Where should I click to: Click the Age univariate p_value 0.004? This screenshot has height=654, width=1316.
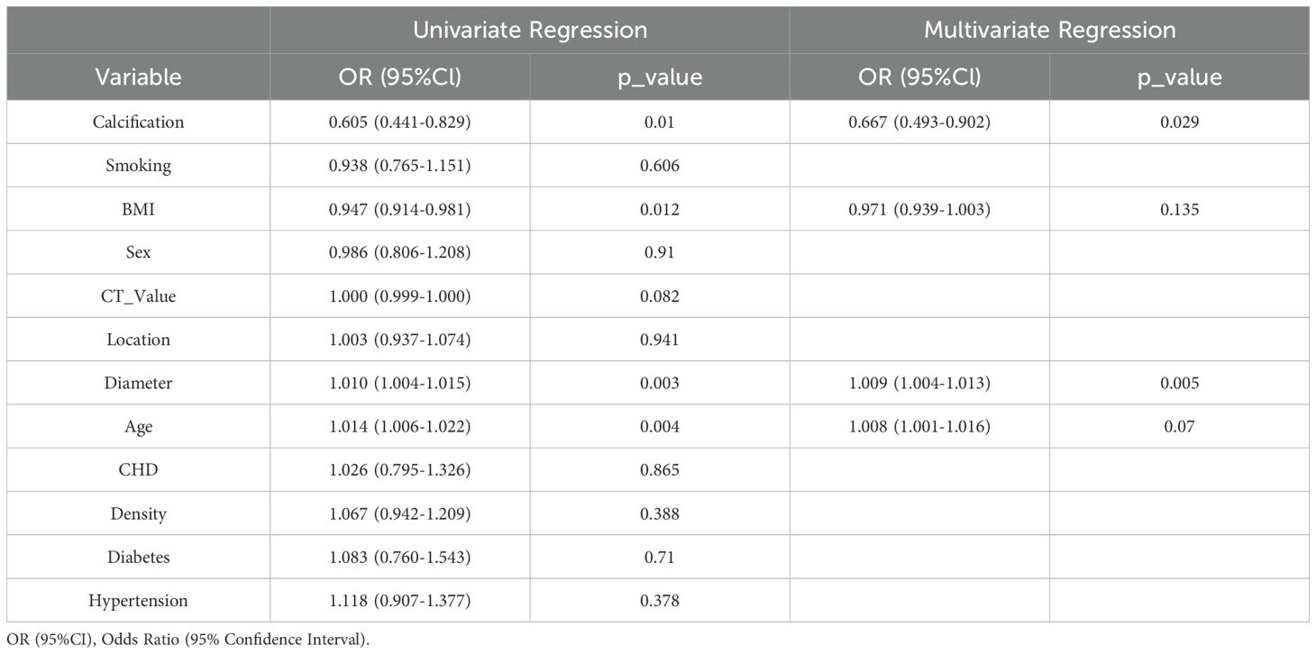[x=660, y=426]
